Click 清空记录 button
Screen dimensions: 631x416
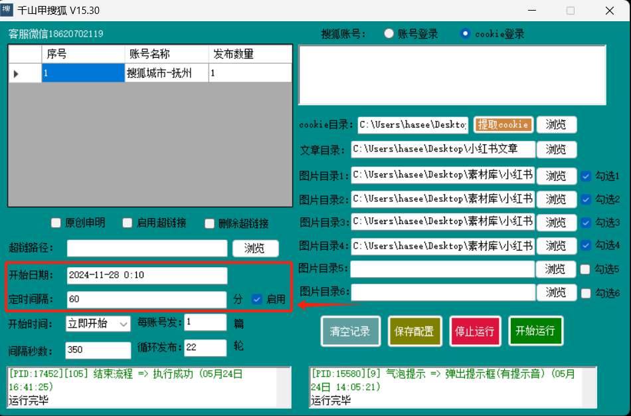click(350, 331)
